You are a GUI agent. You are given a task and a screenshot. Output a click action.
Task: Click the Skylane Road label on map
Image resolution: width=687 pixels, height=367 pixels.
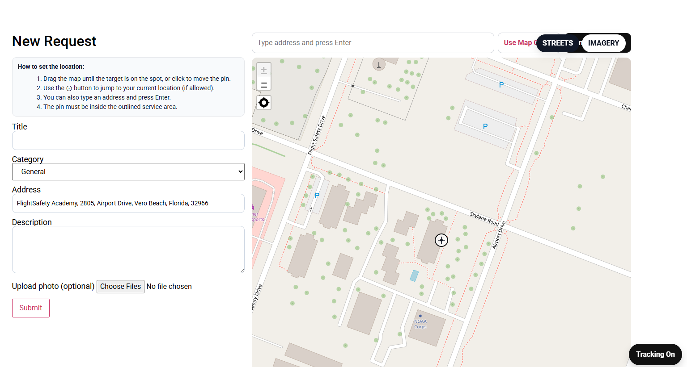[x=484, y=219]
